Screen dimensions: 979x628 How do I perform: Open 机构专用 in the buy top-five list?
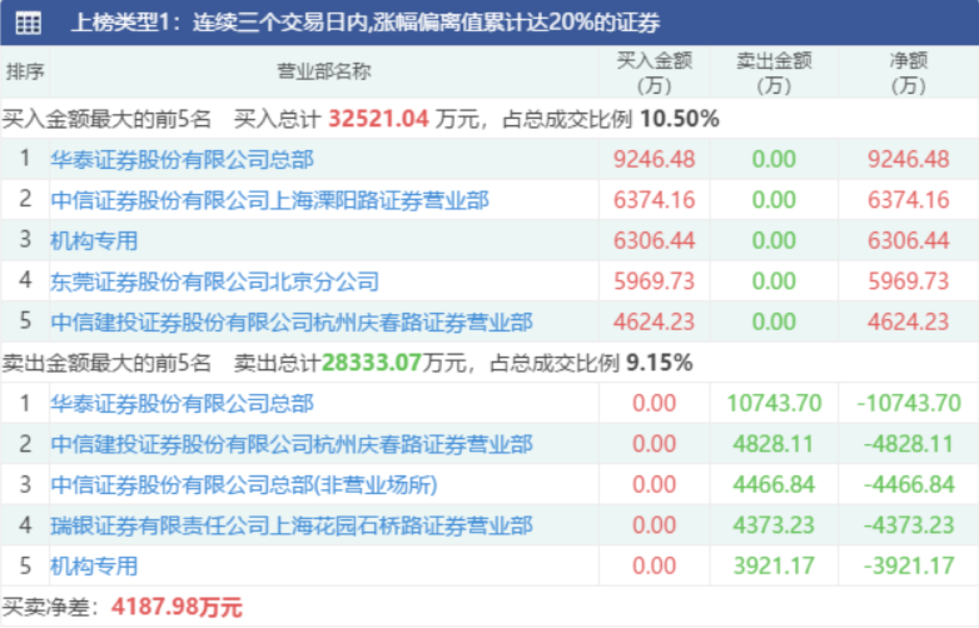coord(94,241)
